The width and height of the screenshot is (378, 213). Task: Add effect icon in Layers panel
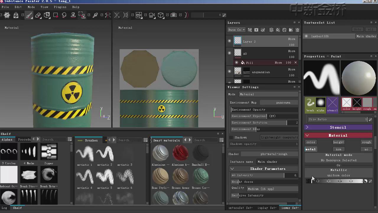coord(250,30)
